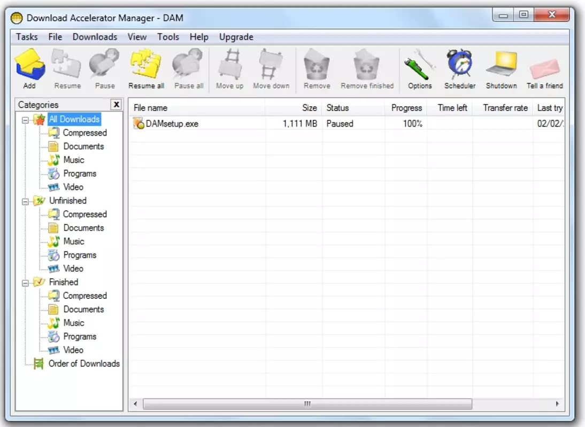This screenshot has height=427, width=585.
Task: Select Music under All Downloads
Action: pyautogui.click(x=73, y=160)
